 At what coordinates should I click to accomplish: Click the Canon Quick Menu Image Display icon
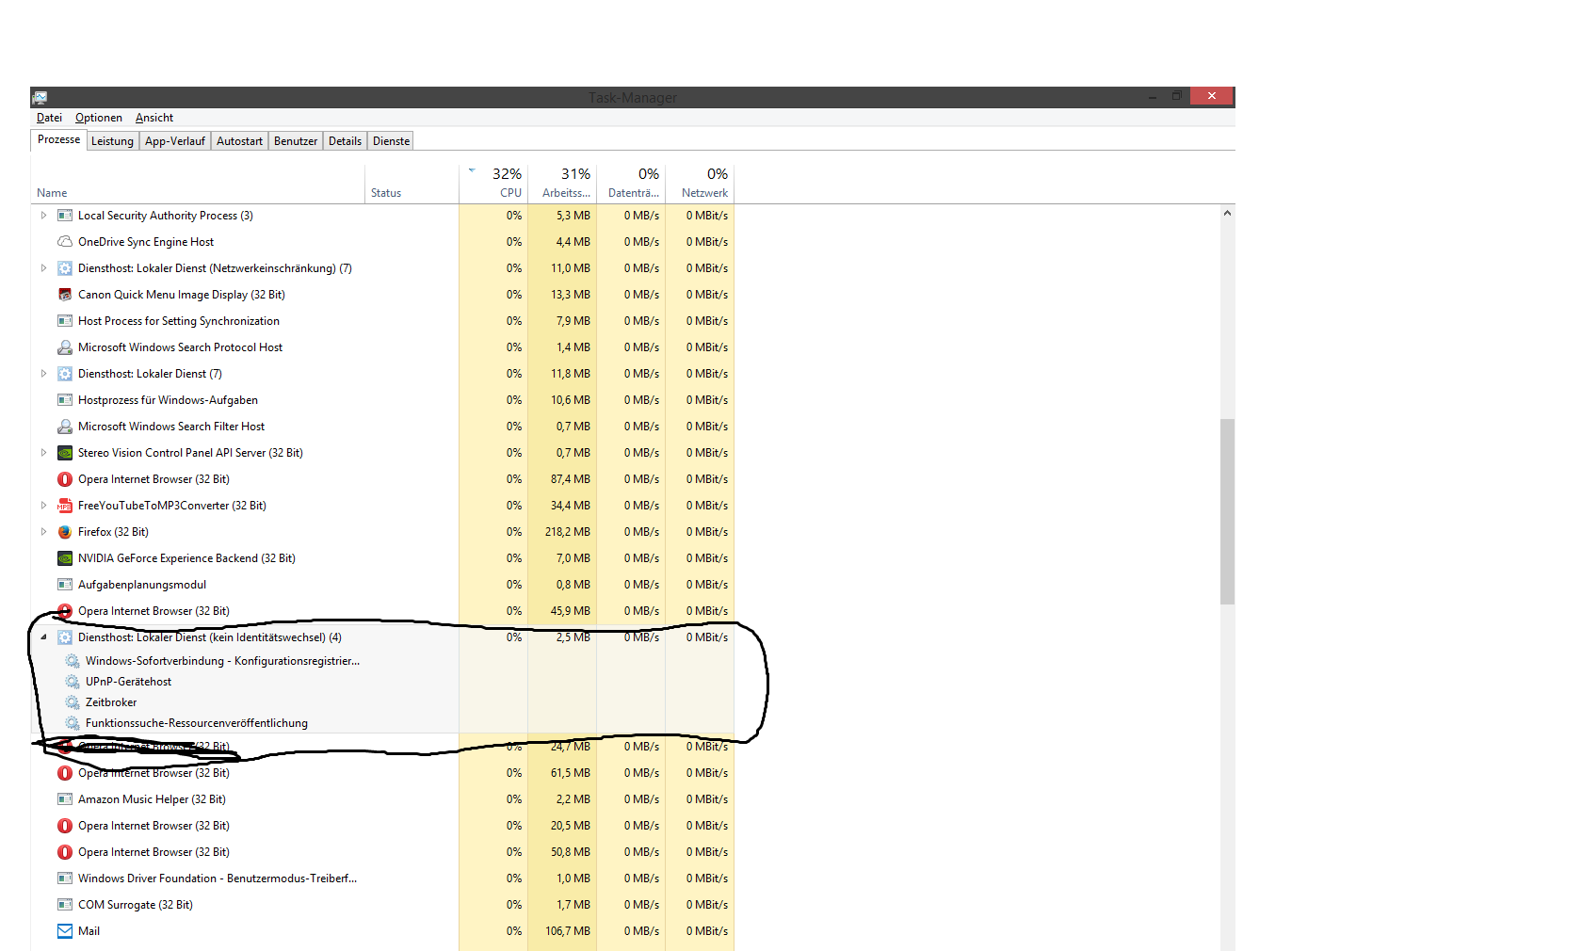(x=65, y=295)
